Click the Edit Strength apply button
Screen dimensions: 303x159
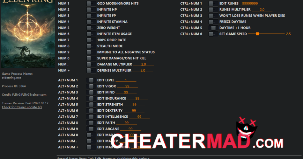(91, 104)
